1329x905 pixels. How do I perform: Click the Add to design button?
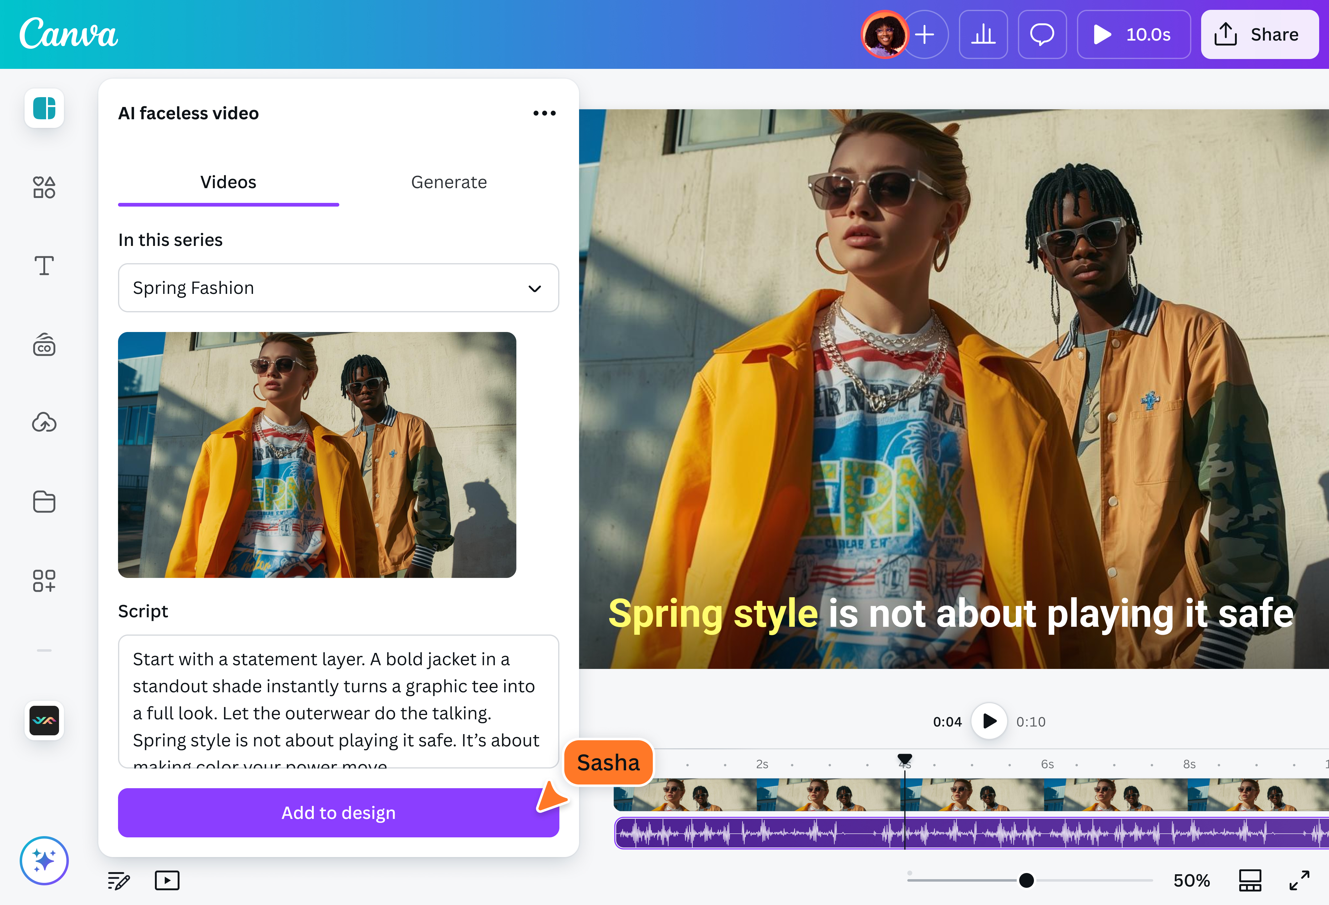338,813
